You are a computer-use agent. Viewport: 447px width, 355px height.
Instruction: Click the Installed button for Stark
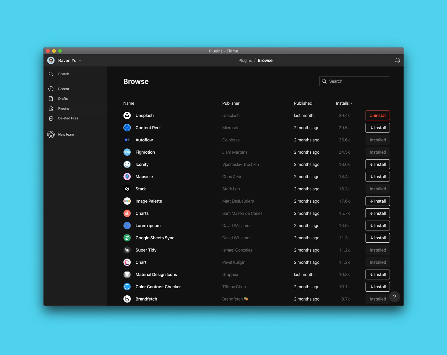coord(378,189)
